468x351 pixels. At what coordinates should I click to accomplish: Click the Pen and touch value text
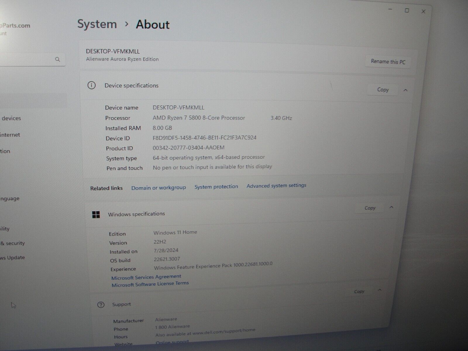tap(212, 167)
